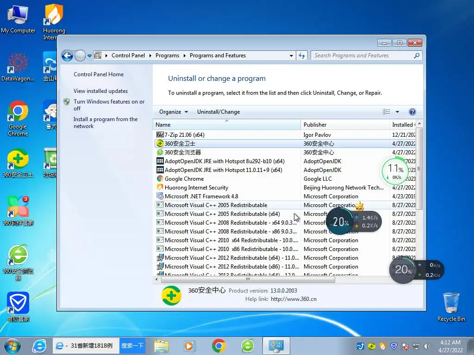Open the Recycle Bin on desktop
The height and width of the screenshot is (355, 474).
[451, 307]
